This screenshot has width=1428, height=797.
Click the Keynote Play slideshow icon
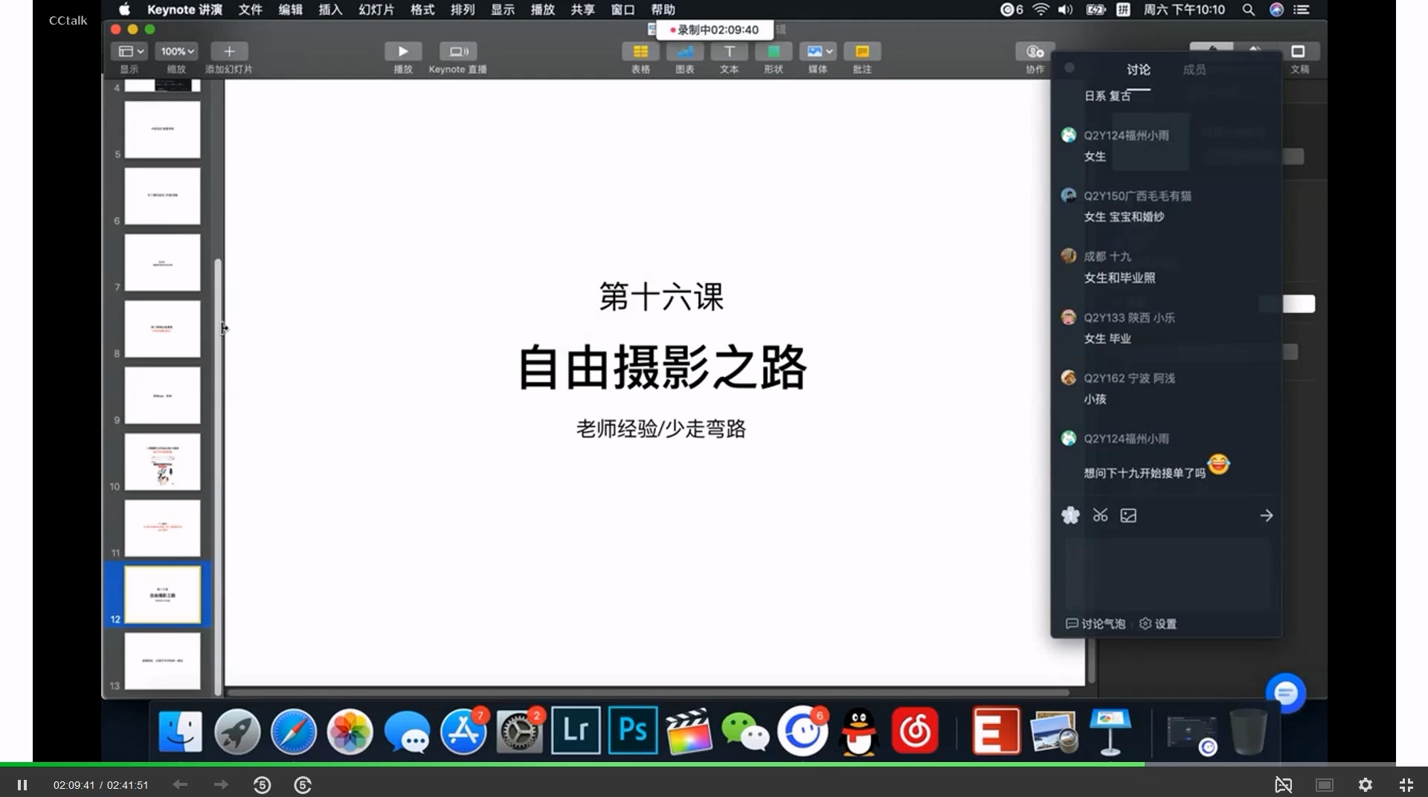click(402, 51)
